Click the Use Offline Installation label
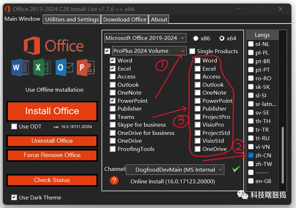 tap(54, 90)
